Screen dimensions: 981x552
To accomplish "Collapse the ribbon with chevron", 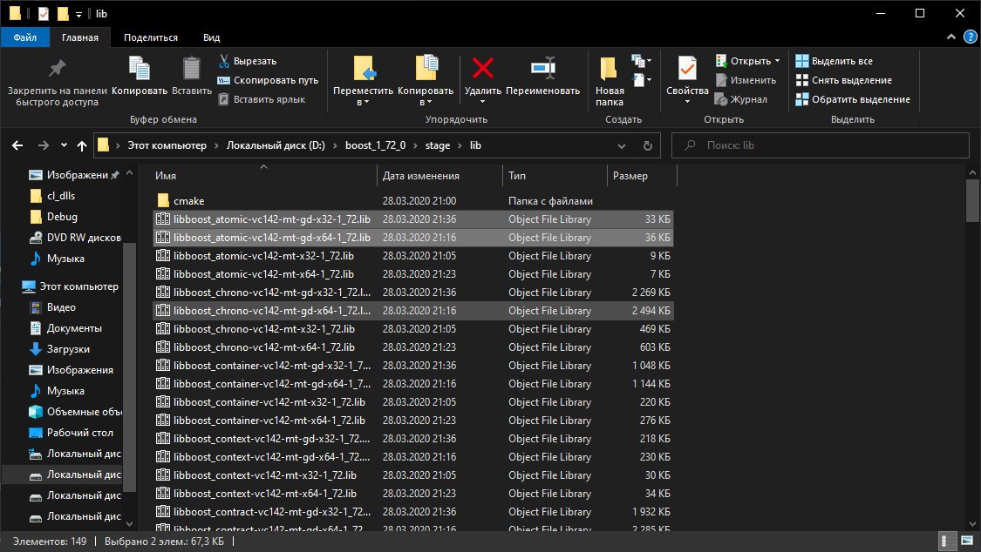I will pyautogui.click(x=951, y=37).
